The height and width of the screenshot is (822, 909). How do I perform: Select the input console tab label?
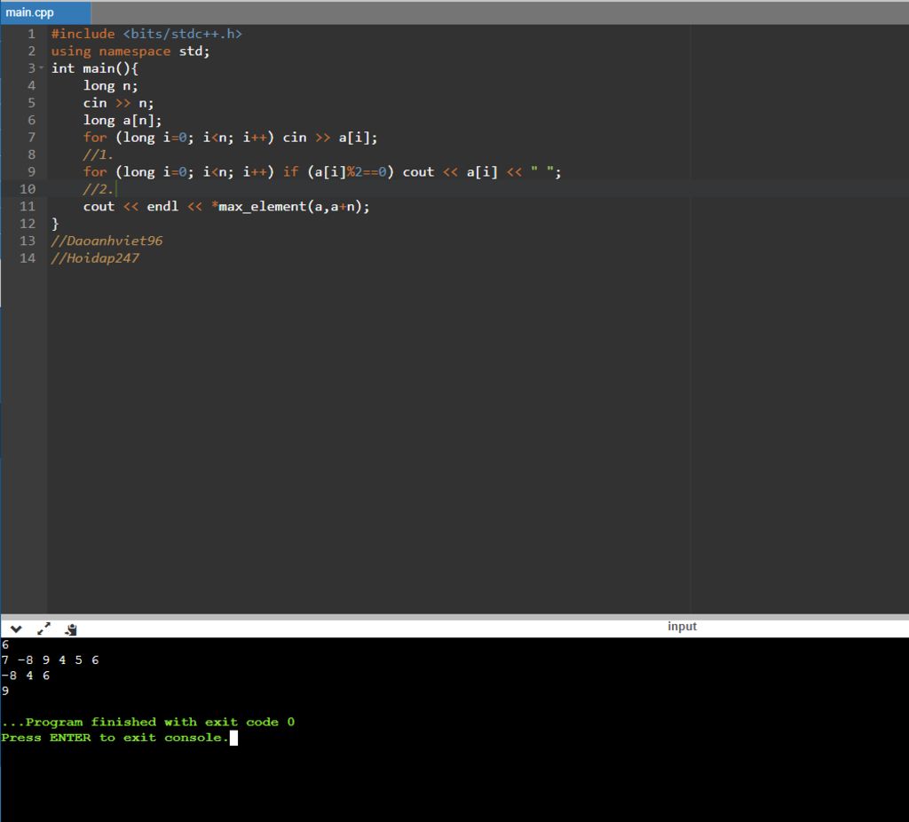tap(682, 626)
